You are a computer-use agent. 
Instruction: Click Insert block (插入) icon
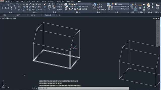(94, 6)
